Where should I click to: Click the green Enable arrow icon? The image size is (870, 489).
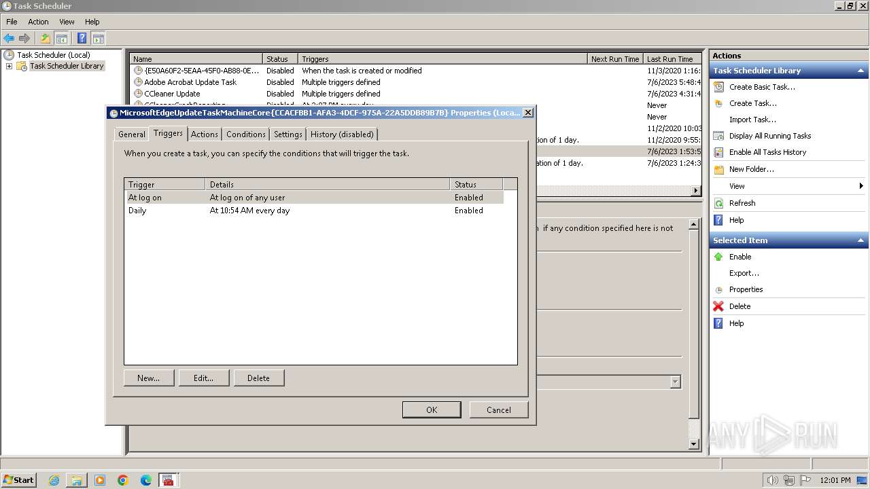[x=718, y=257]
